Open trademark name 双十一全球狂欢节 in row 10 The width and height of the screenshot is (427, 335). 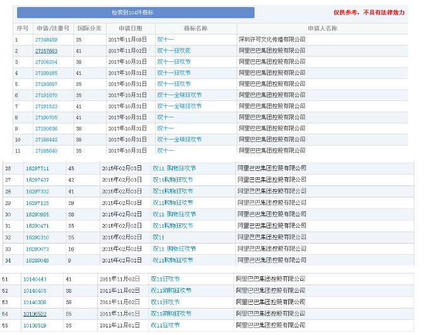click(x=179, y=139)
